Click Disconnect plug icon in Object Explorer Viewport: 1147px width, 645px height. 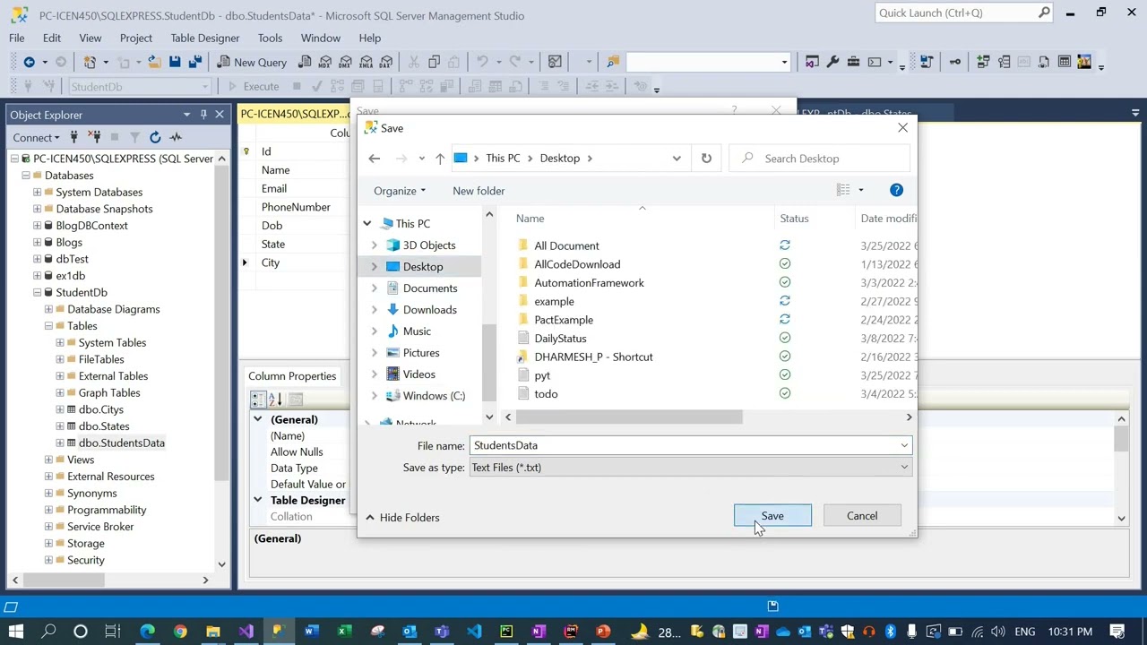coord(93,137)
